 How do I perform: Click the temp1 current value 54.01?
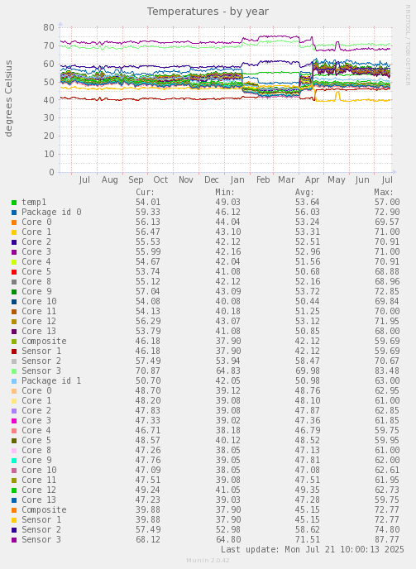pos(148,202)
